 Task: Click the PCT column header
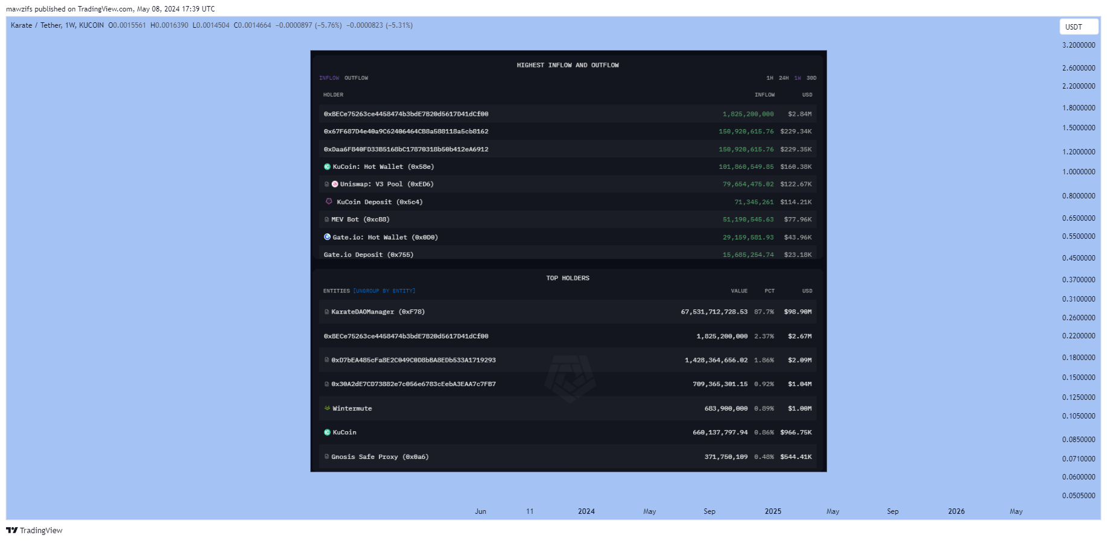pyautogui.click(x=769, y=291)
